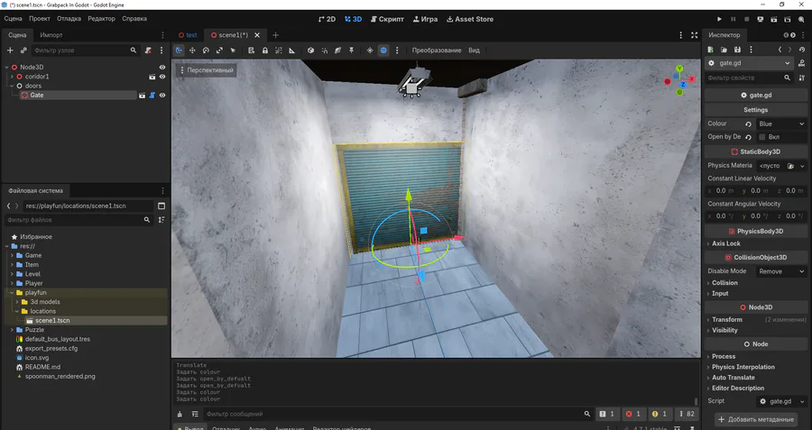
Task: Toggle visibility of coridor1 node
Action: [162, 77]
